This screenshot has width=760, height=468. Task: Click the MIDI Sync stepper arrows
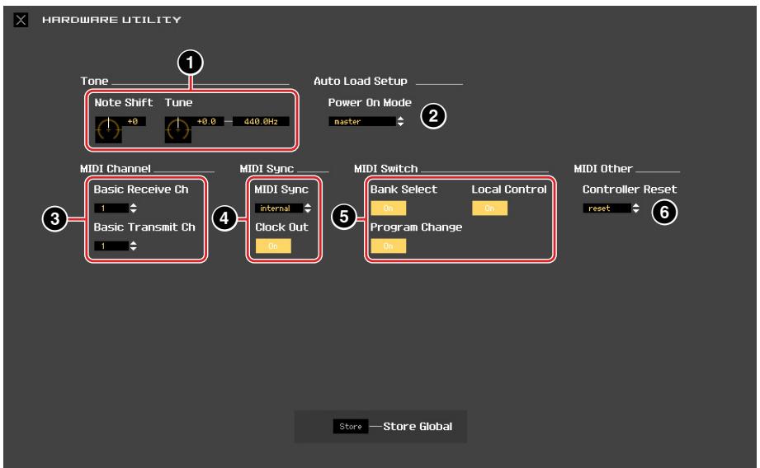tap(308, 208)
